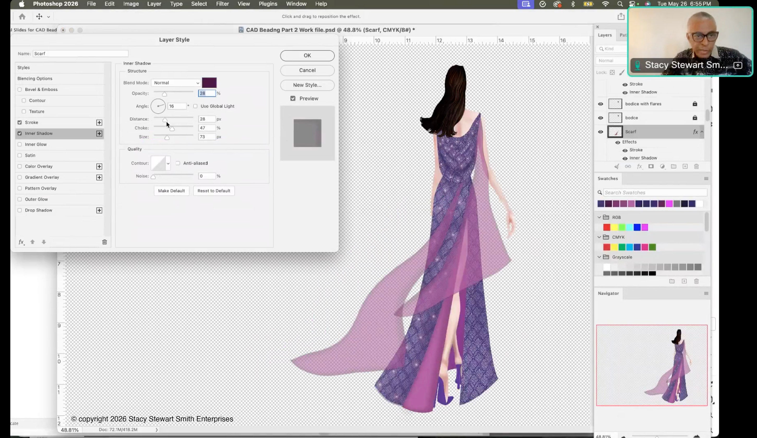This screenshot has height=438, width=757.
Task: Collapse the Scarf layer effects arrow
Action: [x=702, y=132]
